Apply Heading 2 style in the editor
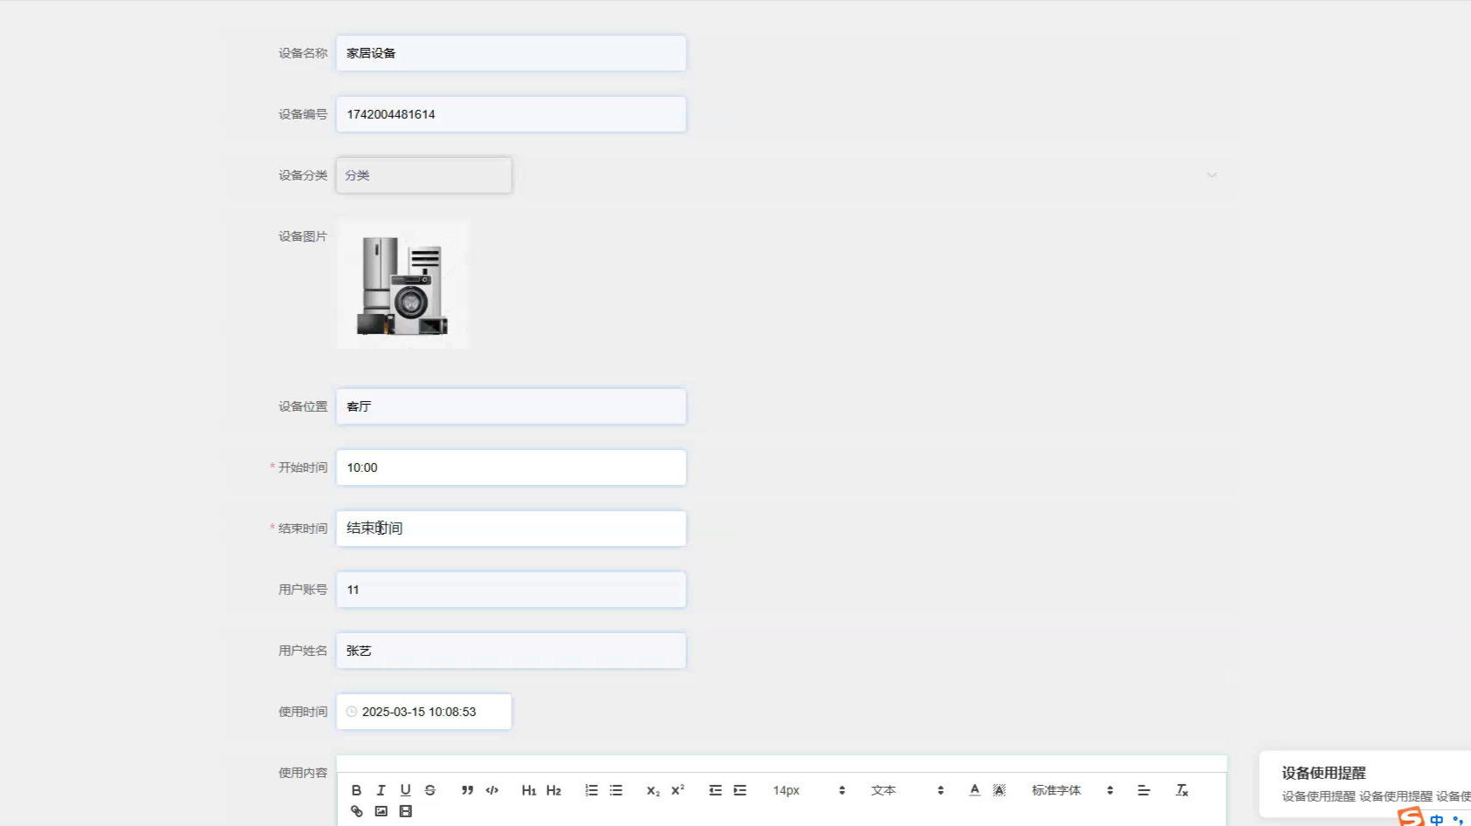Screen dimensions: 1471x826 pyautogui.click(x=553, y=790)
